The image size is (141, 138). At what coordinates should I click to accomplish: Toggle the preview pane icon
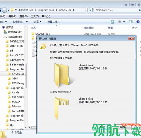[131, 22]
